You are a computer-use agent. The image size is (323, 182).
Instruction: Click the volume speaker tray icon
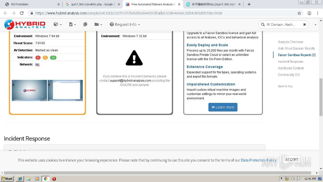(x=293, y=179)
